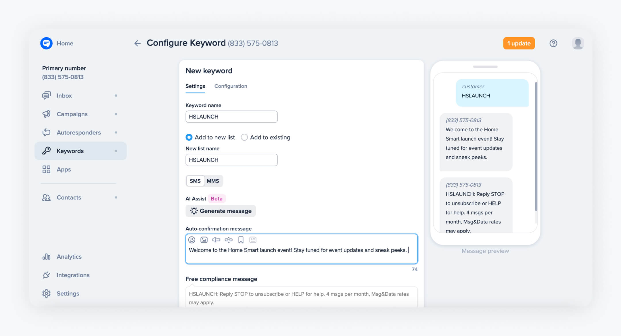Open the help question mark menu
Viewport: 621px width, 336px height.
[553, 43]
